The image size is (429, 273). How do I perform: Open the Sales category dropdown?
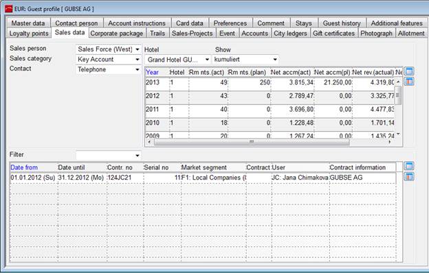point(109,59)
